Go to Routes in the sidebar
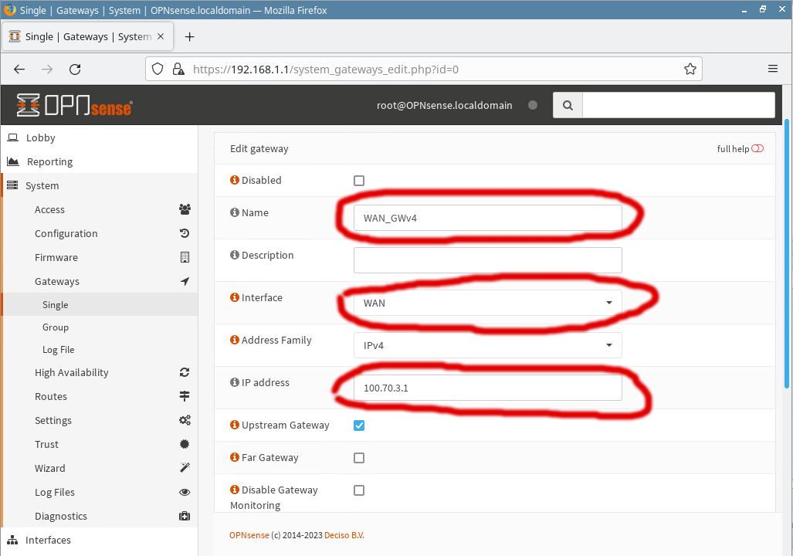793x556 pixels. point(51,396)
